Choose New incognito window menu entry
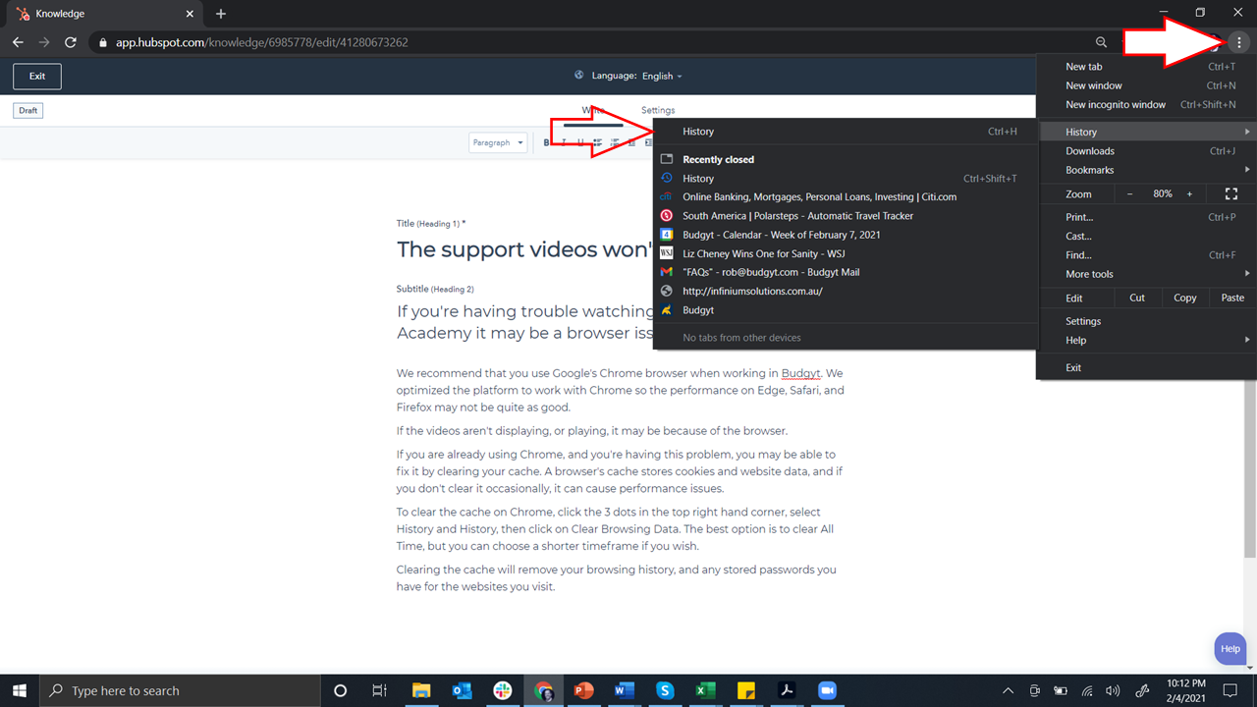 tap(1146, 104)
